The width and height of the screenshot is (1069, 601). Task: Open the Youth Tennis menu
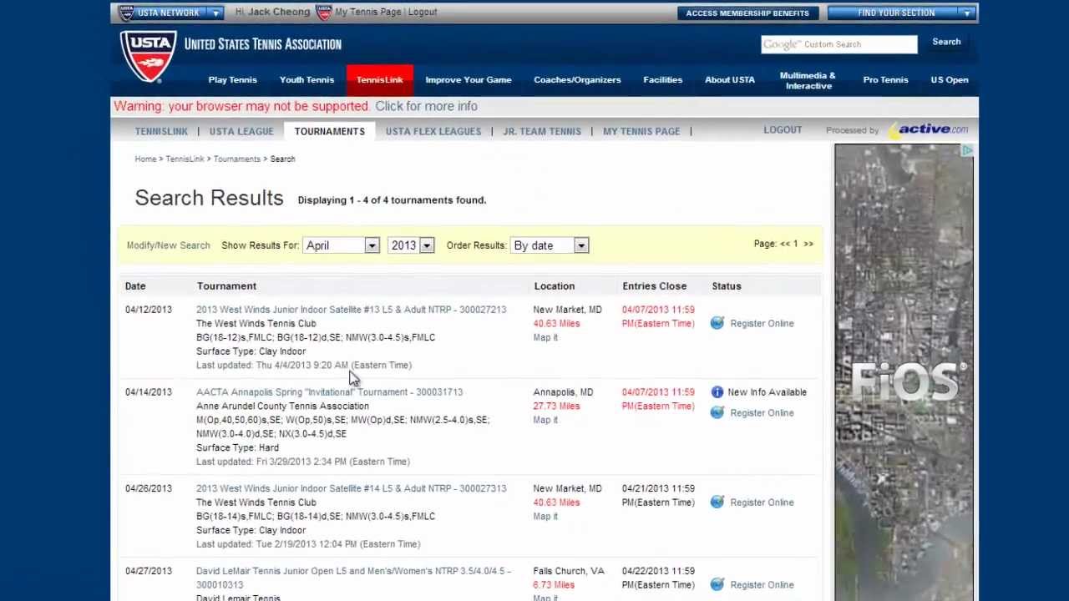coord(307,80)
